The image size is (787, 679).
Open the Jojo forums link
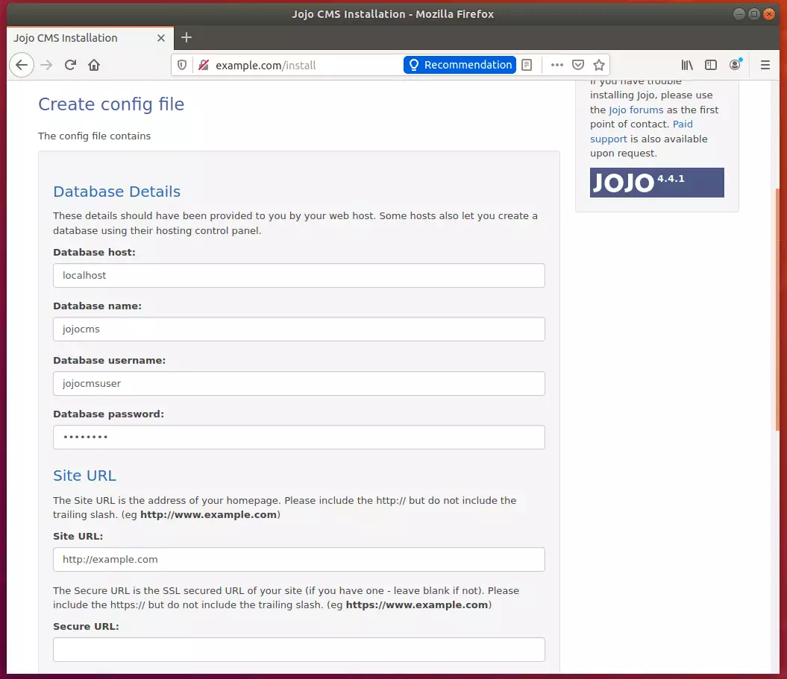point(636,110)
